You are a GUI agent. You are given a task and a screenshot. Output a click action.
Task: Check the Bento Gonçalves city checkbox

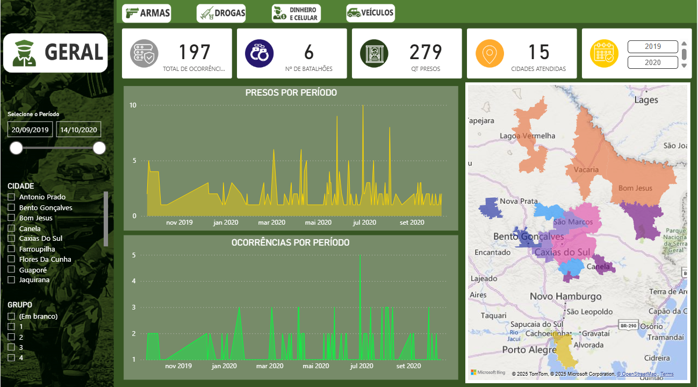(x=11, y=207)
